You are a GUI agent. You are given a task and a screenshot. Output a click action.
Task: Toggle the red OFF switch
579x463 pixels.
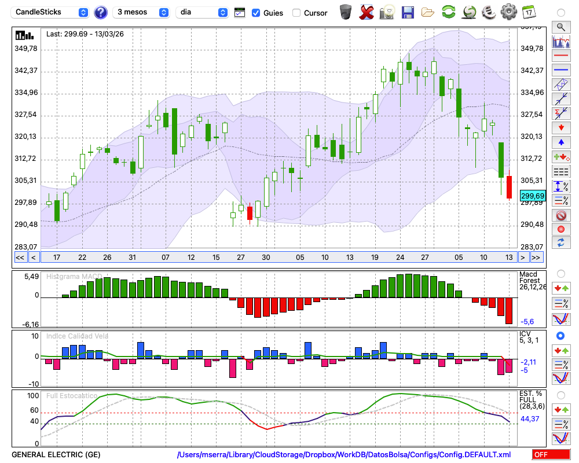click(551, 454)
